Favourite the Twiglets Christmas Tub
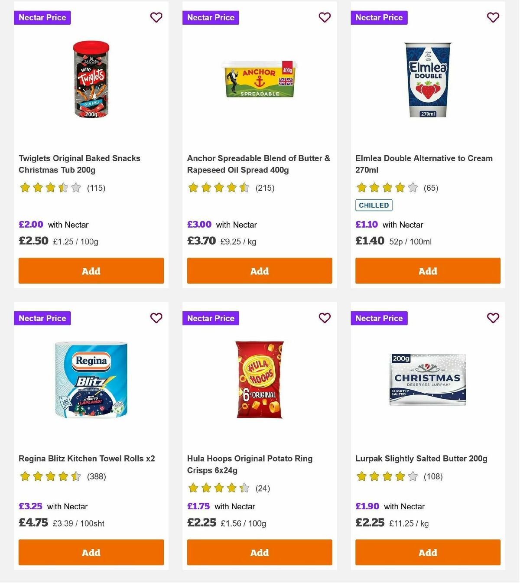Screen dimensions: 520x583 pyautogui.click(x=156, y=17)
